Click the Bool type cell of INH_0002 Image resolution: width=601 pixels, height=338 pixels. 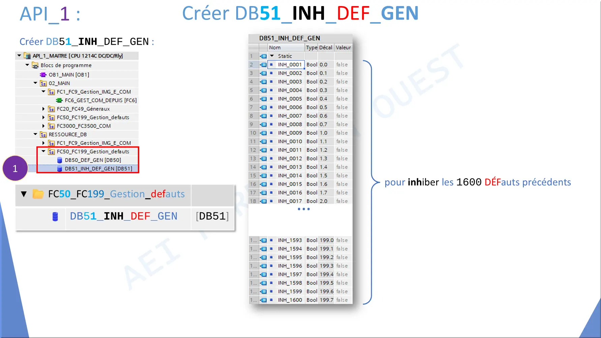[x=312, y=73]
